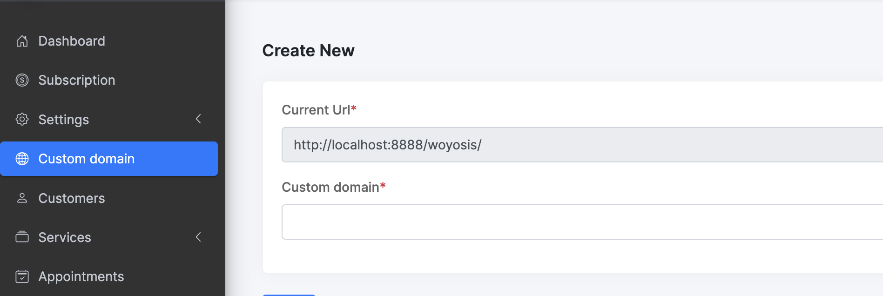Expand the Settings submenu chevron
This screenshot has width=883, height=296.
(x=198, y=119)
